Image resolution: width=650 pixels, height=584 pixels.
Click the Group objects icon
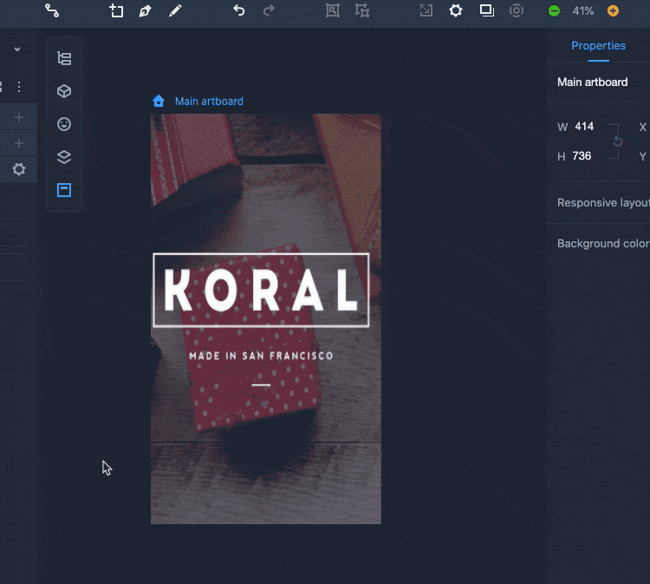click(x=333, y=10)
